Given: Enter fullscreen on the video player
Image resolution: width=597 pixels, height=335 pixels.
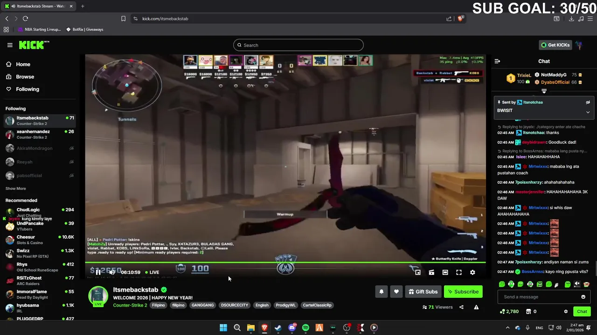Looking at the screenshot, I should 459,272.
